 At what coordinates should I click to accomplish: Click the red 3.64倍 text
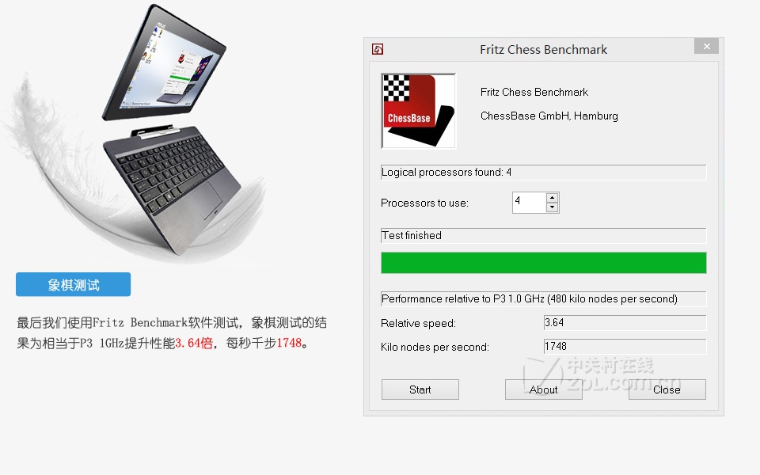pyautogui.click(x=194, y=343)
